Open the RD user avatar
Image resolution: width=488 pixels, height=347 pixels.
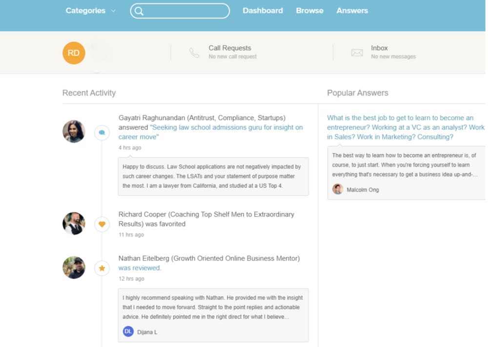click(x=74, y=53)
